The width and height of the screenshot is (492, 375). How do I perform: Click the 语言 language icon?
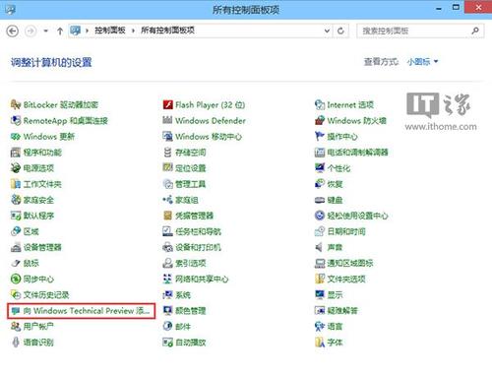320,326
